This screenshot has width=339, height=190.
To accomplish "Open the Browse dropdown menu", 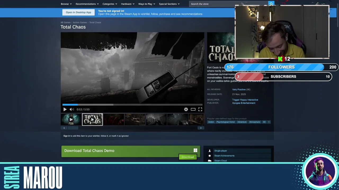I will (x=66, y=4).
